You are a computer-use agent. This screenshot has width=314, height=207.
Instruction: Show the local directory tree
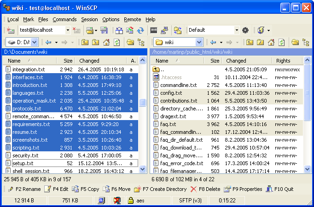pyautogui.click(x=141, y=42)
